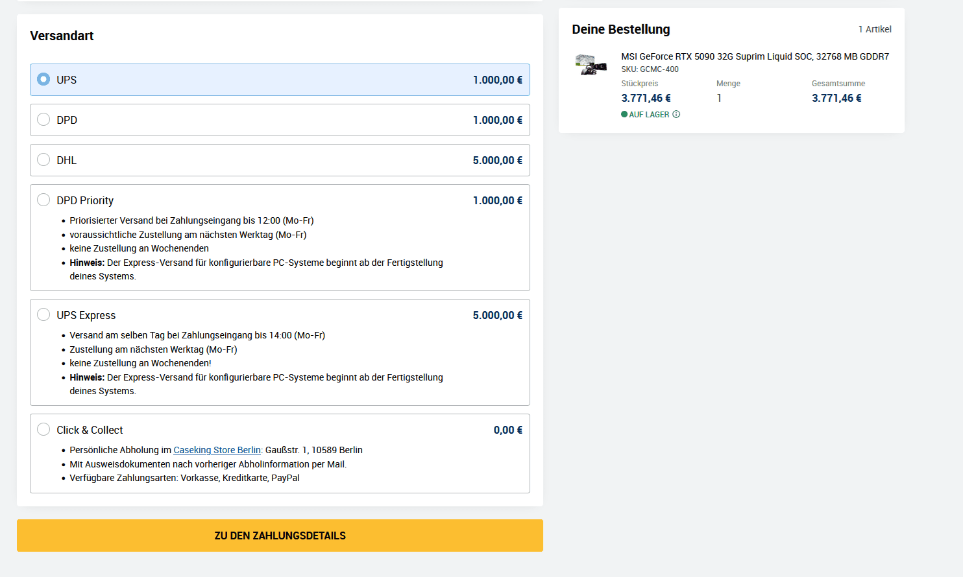Screen dimensions: 963x577
Task: Select DHL as the shipping method
Action: pos(43,159)
